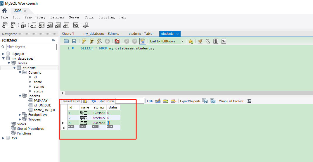The image size is (313, 162).
Task: Switch to students - Table tab
Action: coord(141,34)
